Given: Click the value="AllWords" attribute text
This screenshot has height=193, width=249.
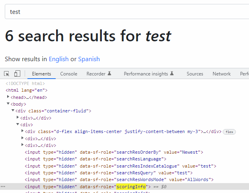Looking at the screenshot, I should coord(190,179).
